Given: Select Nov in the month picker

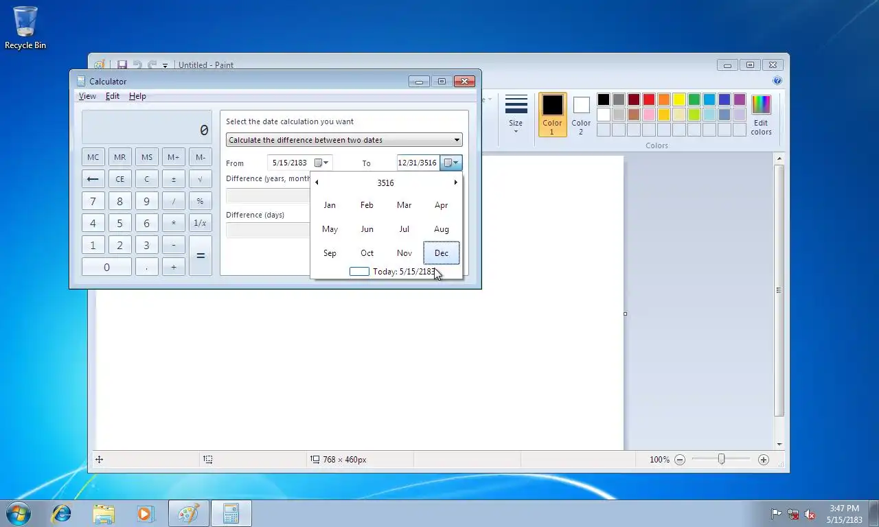Looking at the screenshot, I should [404, 253].
